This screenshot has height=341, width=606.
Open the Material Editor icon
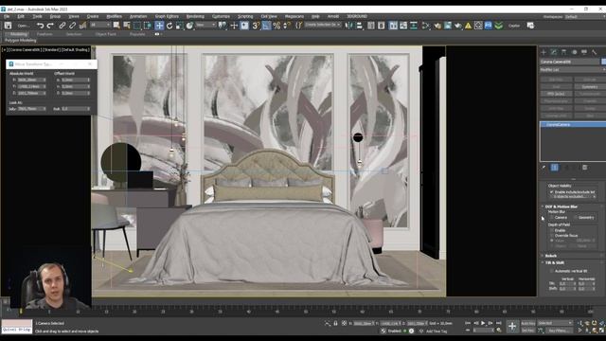click(426, 26)
